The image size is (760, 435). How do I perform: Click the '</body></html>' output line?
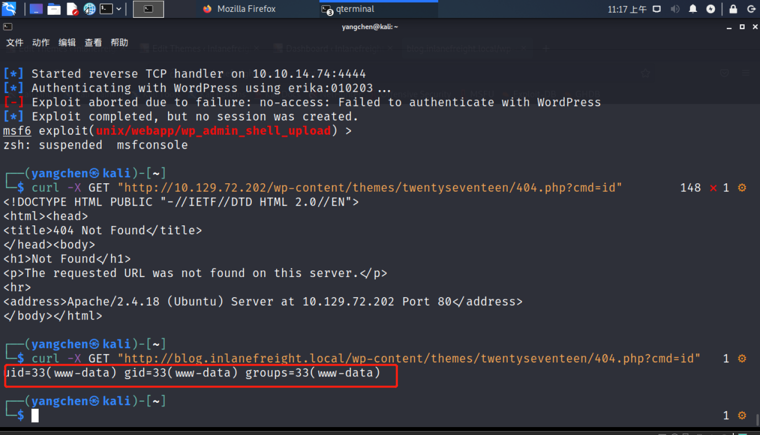click(x=53, y=316)
